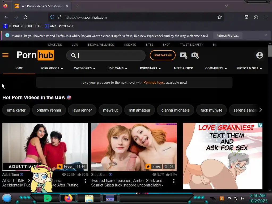Click the info icon in notification bar
Viewport: 272px width, 204px height.
[7, 35]
